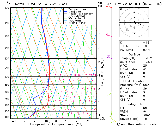
Task: Click the PW (cm) value 0.48
Action: point(146,50)
